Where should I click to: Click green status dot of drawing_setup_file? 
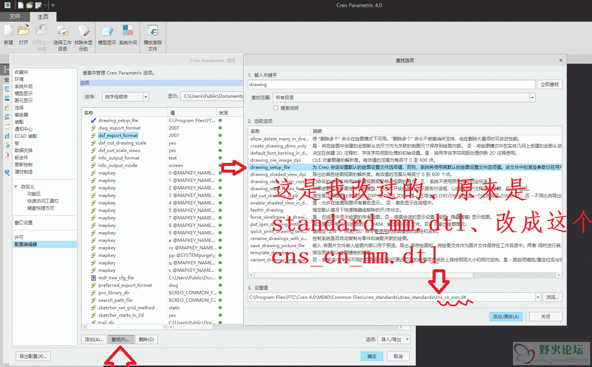coord(220,121)
